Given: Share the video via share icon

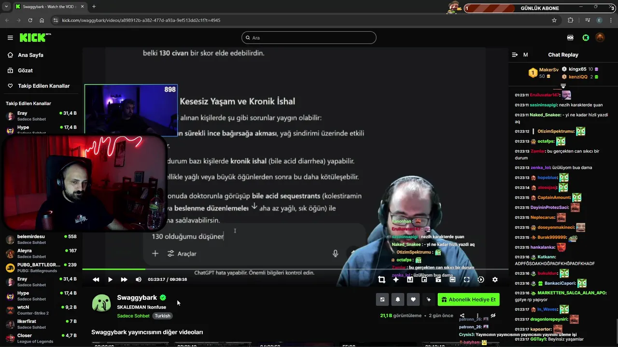Looking at the screenshot, I should [462, 316].
